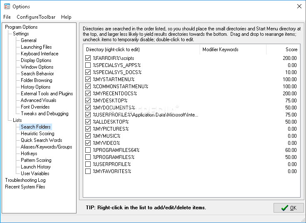Toggle the %COMMONSTARTMENU% checkbox
The width and height of the screenshot is (306, 223).
88,86
